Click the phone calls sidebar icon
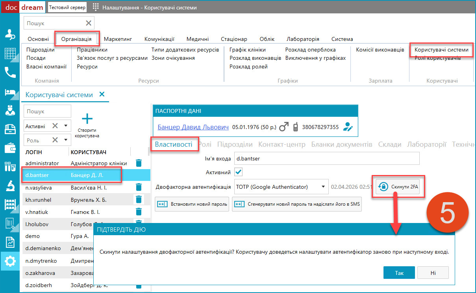The width and height of the screenshot is (476, 293). [10, 72]
